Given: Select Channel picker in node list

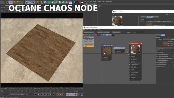Looking at the screenshot, I should tap(88, 43).
